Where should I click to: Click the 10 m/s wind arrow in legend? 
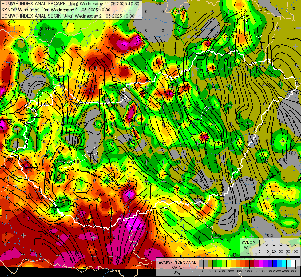[x=267, y=243]
